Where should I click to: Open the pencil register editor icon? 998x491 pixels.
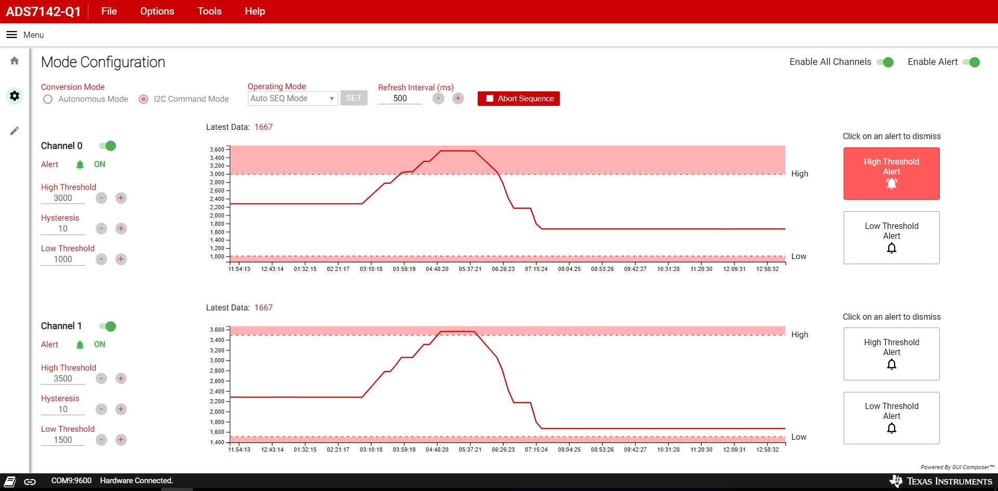(x=15, y=131)
